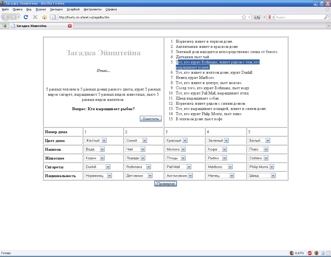The image size is (331, 257).
Task: Open the Инструменты menu
Action: (92, 9)
